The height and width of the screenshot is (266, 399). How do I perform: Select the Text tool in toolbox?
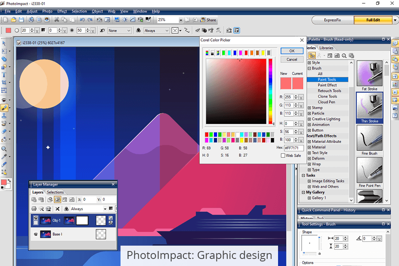point(4,74)
